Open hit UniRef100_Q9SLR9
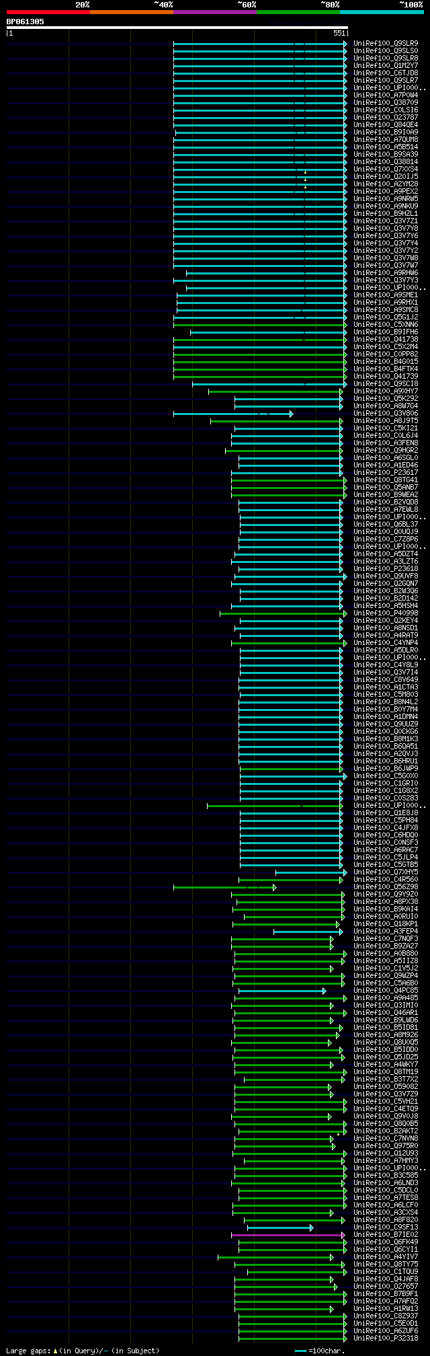The width and height of the screenshot is (430, 1356). [x=386, y=44]
